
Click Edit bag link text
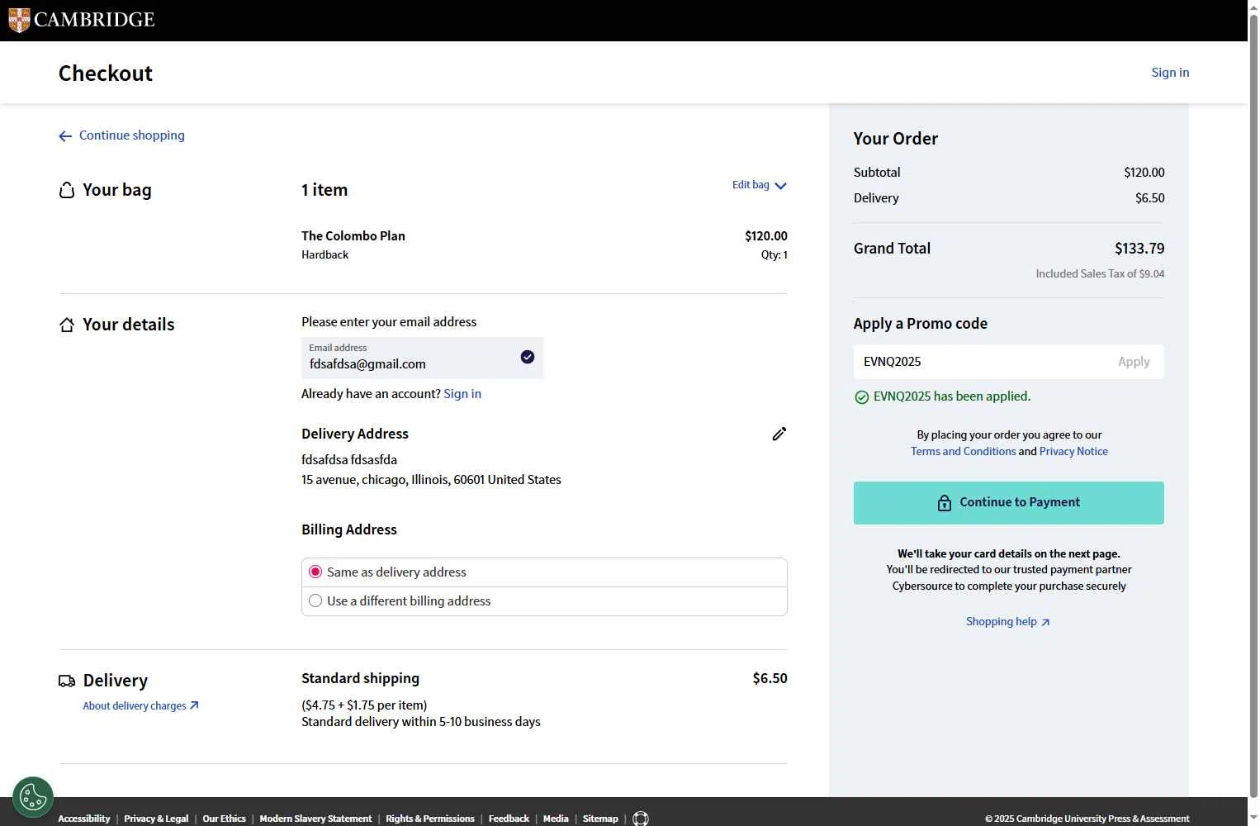point(751,185)
